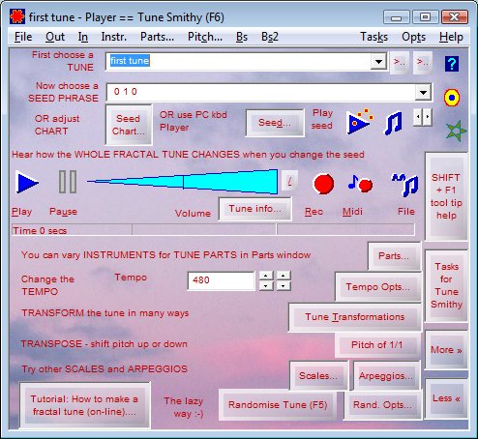The width and height of the screenshot is (478, 439).
Task: Open the Help menu
Action: (451, 37)
